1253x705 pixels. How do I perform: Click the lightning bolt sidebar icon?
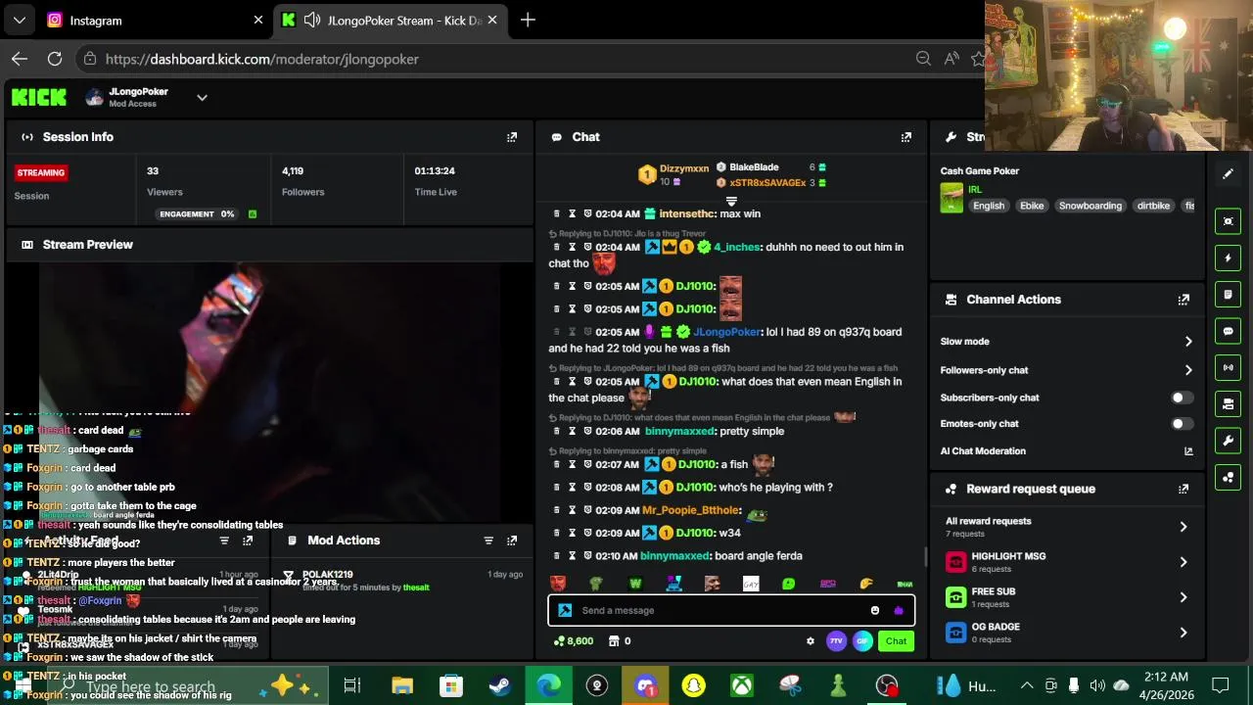pos(1229,258)
